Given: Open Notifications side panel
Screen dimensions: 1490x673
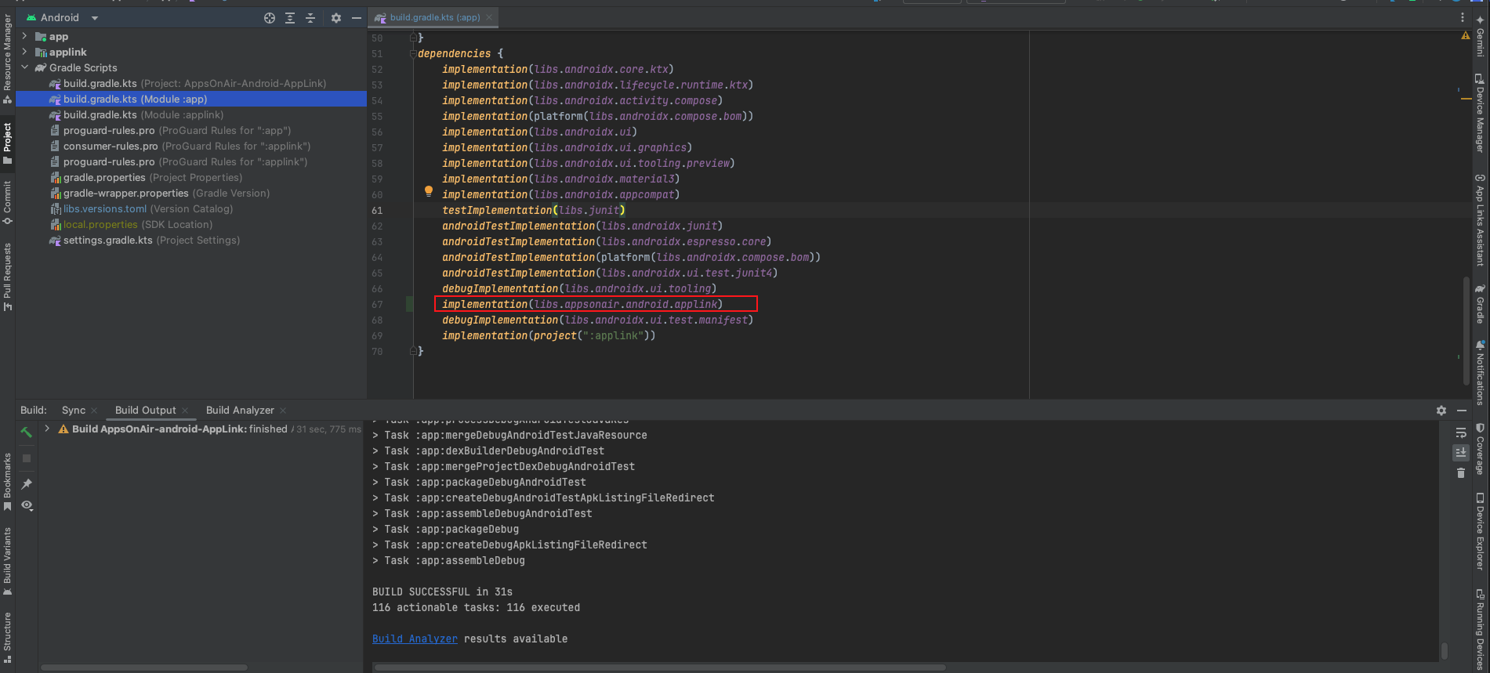Looking at the screenshot, I should (1480, 373).
